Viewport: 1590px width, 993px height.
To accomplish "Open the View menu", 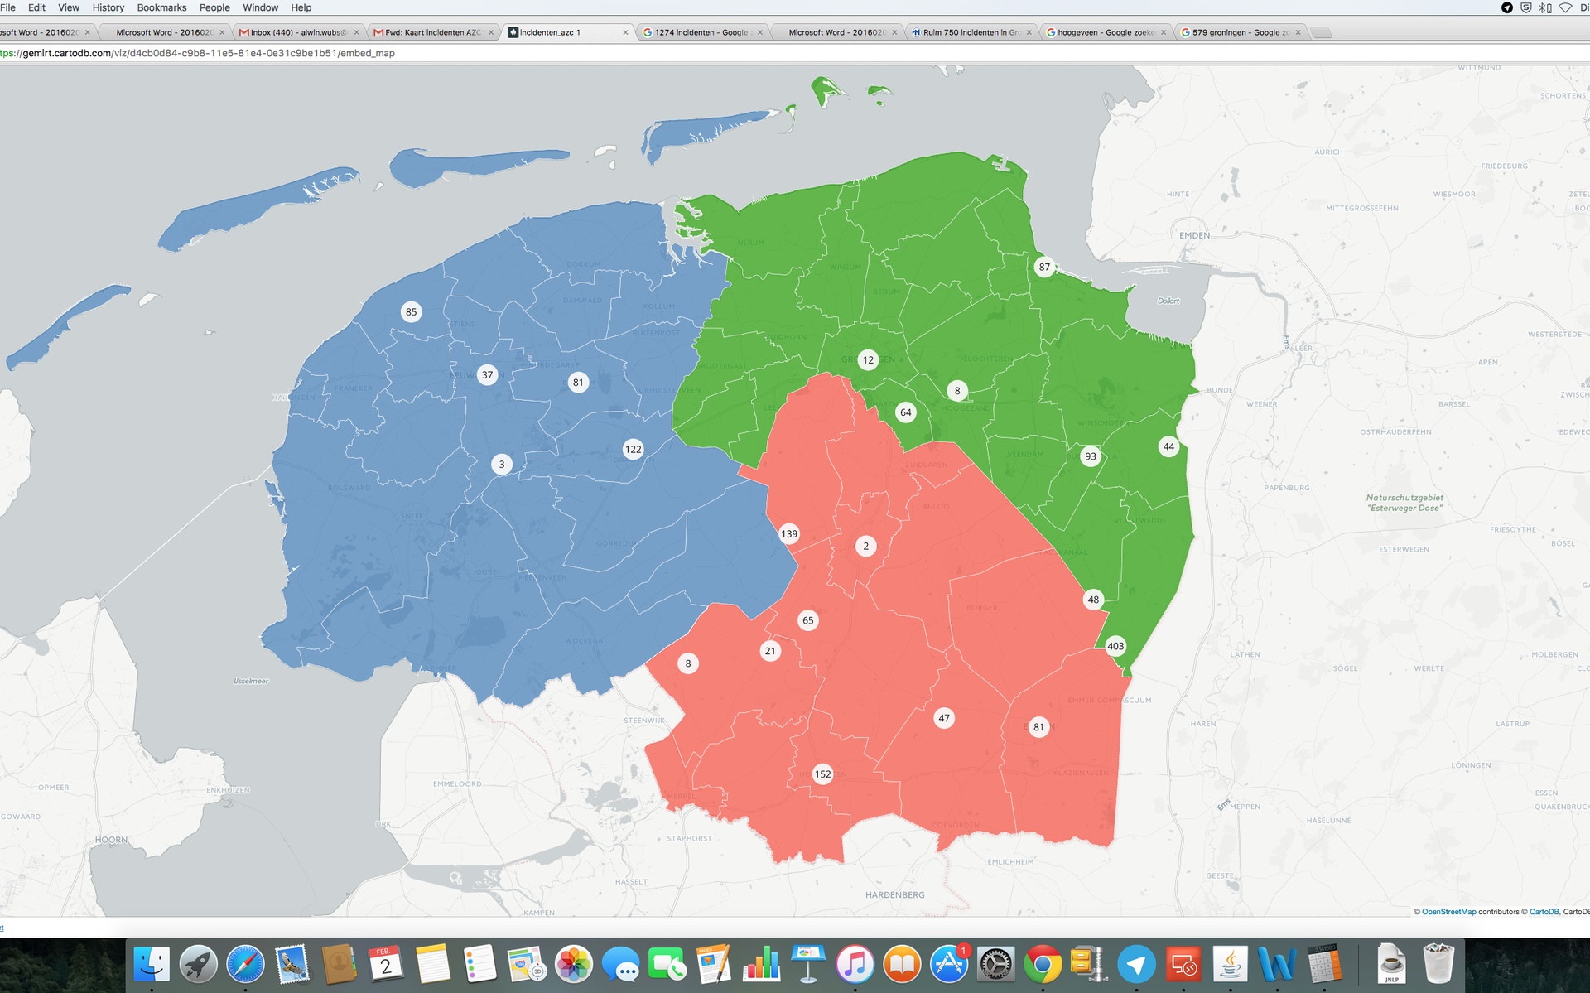I will pyautogui.click(x=69, y=7).
